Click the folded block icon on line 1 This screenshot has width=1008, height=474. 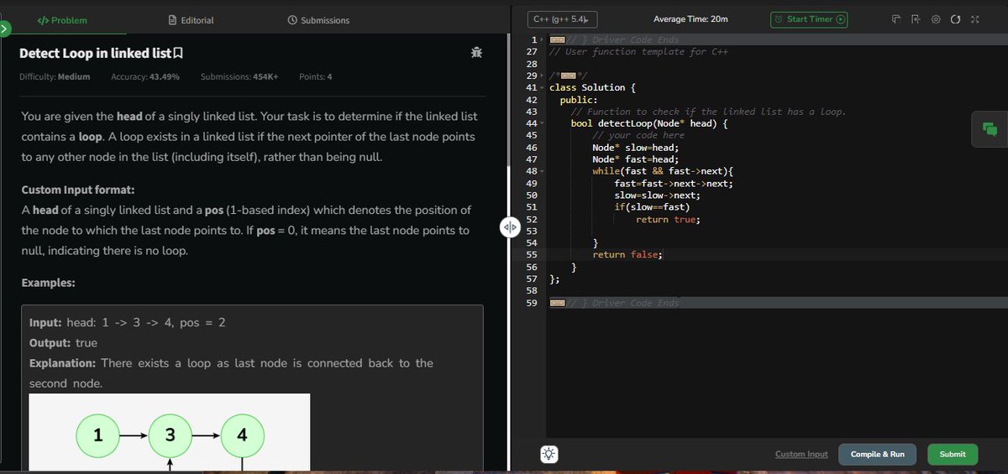pyautogui.click(x=556, y=39)
